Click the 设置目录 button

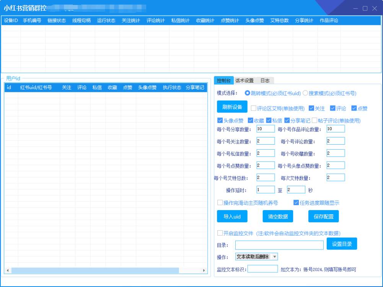click(341, 243)
